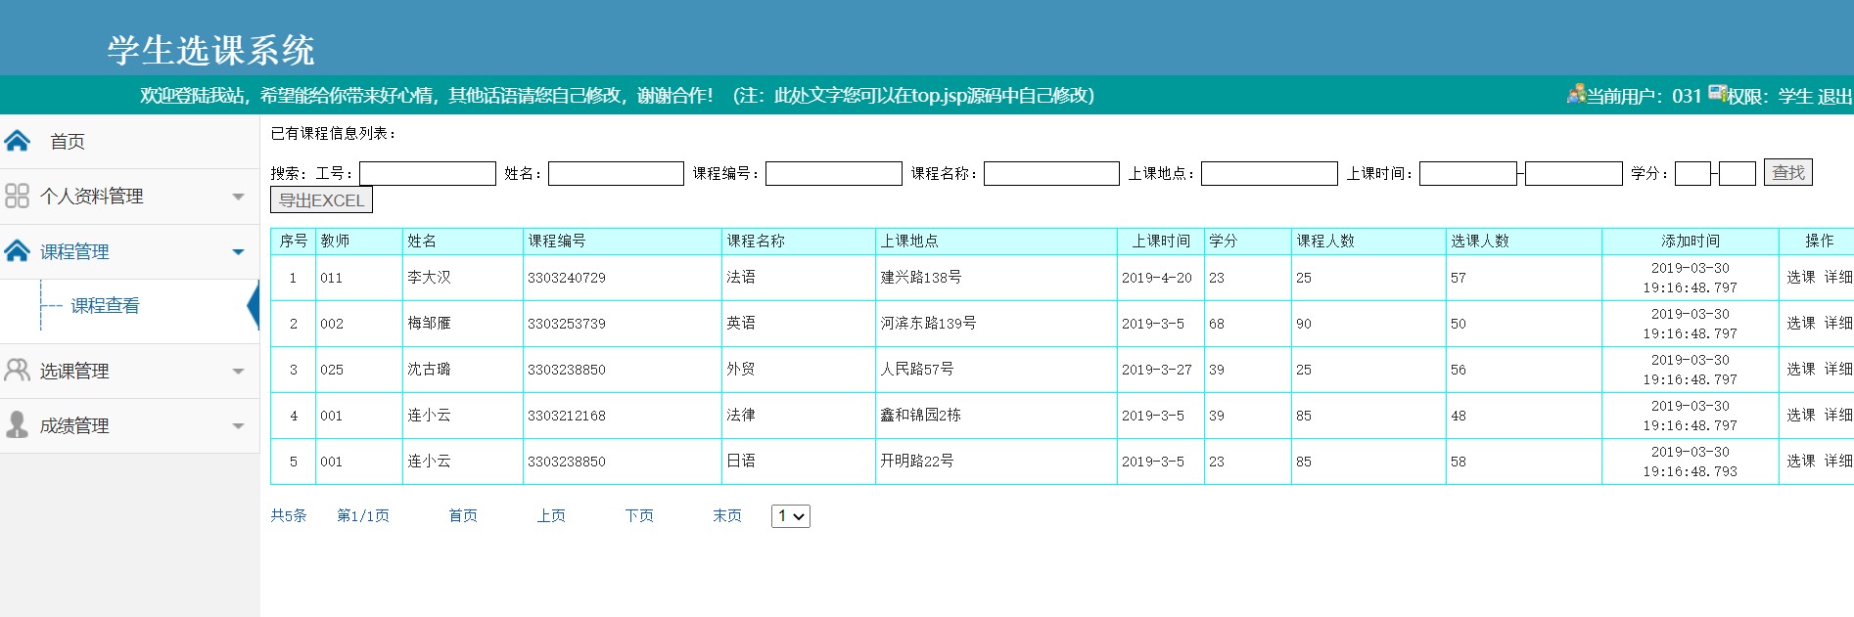Click course number 3303253739

[567, 324]
